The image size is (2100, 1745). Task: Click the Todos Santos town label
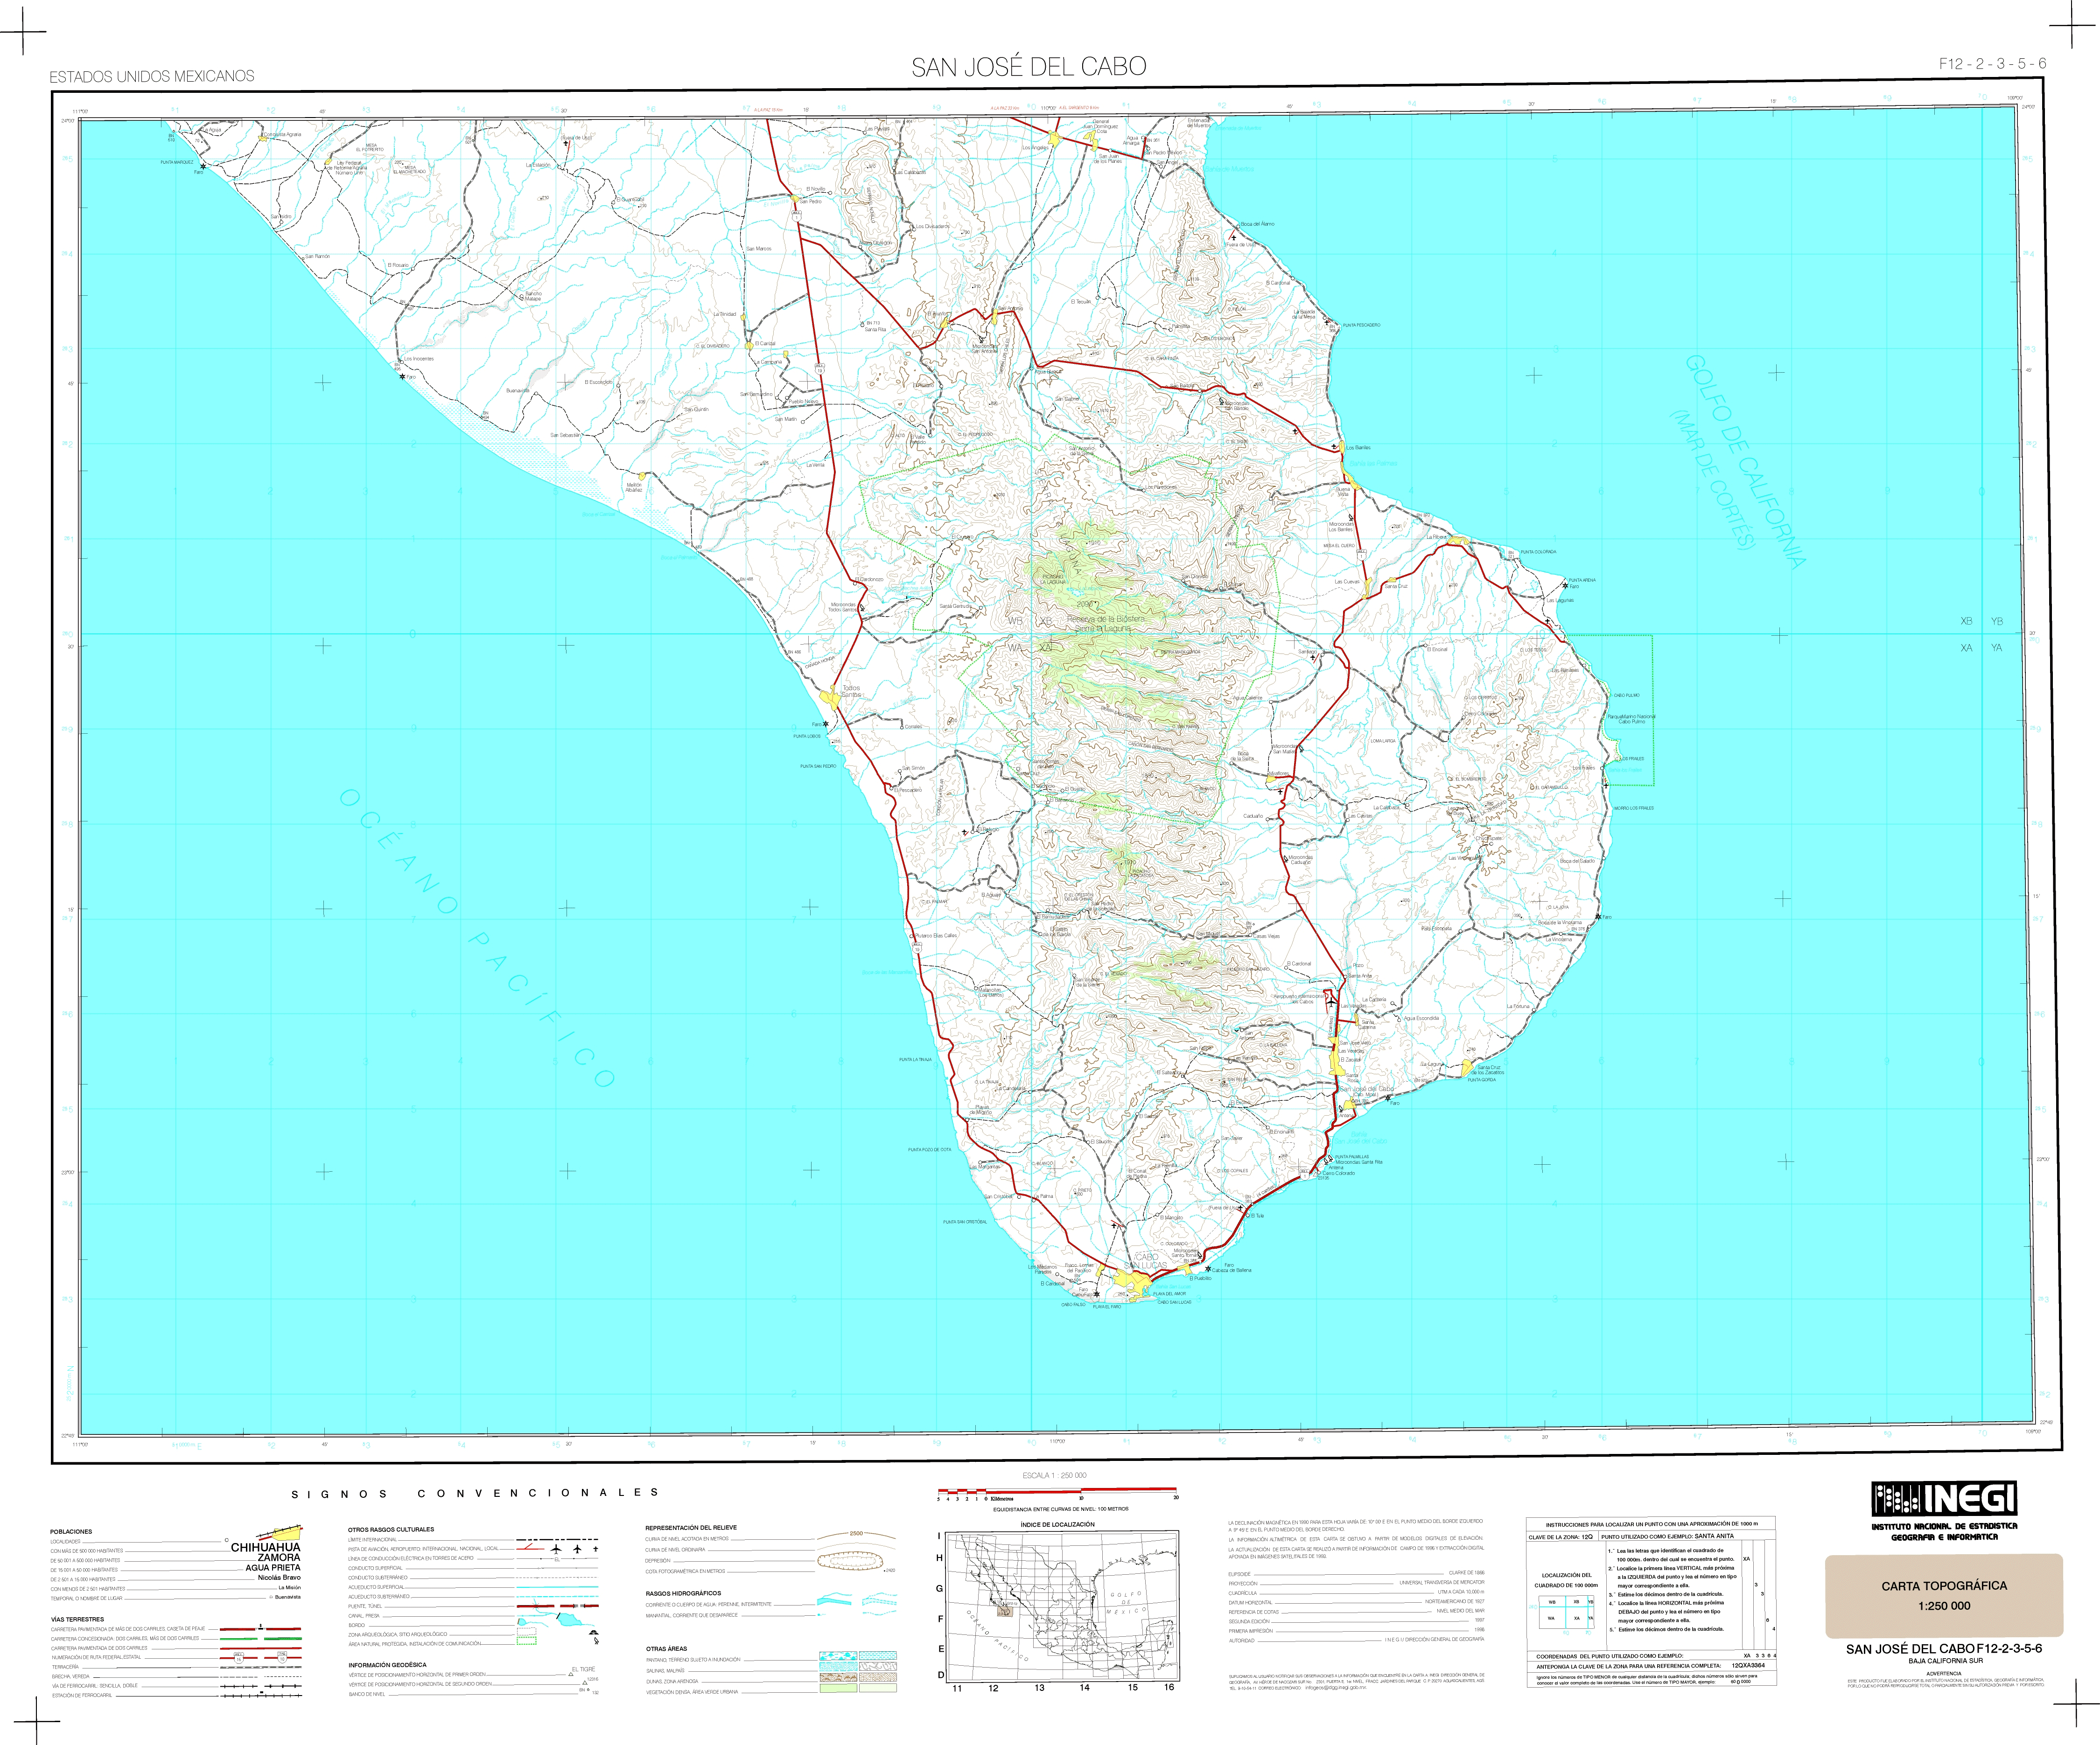851,691
